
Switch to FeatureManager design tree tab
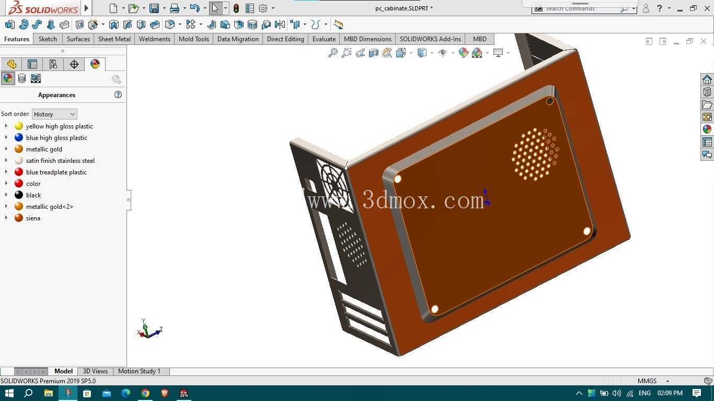[11, 64]
